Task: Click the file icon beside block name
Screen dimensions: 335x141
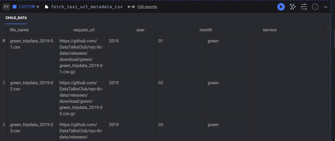Action: point(47,7)
